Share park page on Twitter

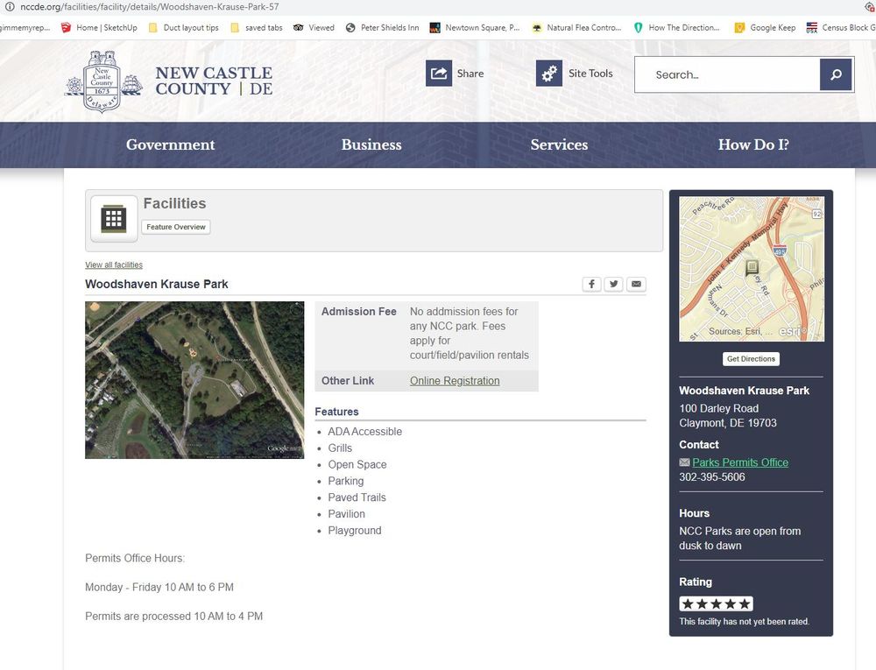click(614, 284)
